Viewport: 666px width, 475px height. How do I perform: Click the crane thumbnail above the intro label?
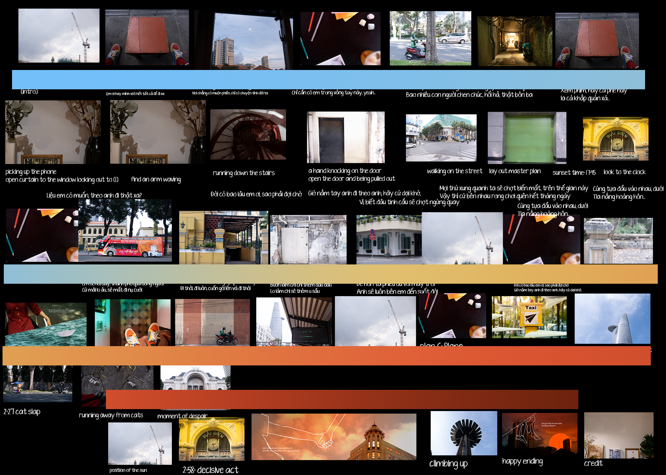(x=59, y=35)
